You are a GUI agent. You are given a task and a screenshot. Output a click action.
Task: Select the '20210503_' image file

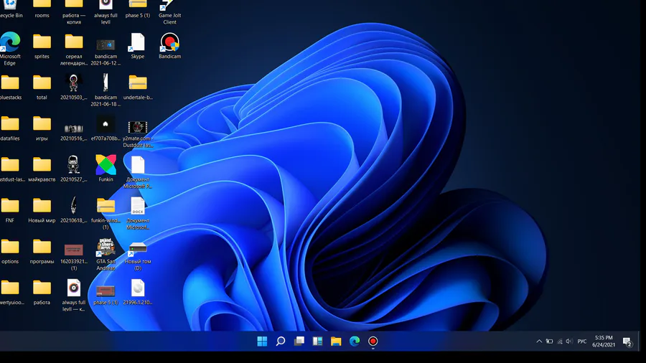(x=74, y=88)
